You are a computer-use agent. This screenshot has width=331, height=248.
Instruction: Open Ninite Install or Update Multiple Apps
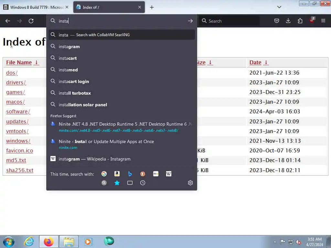(x=122, y=144)
